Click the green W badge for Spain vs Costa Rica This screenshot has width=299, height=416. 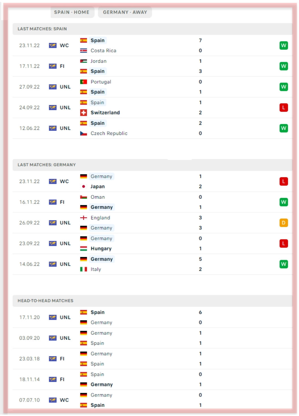(283, 46)
